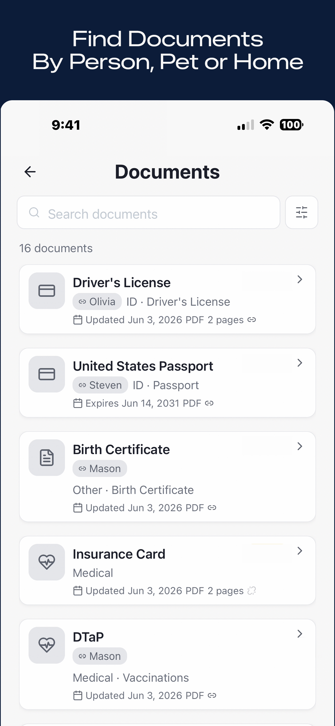The image size is (335, 726).
Task: Tap the search magnifier icon
Action: 34,212
